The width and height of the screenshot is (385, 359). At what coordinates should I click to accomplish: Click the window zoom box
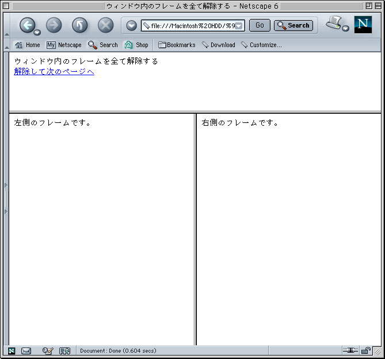click(x=368, y=6)
